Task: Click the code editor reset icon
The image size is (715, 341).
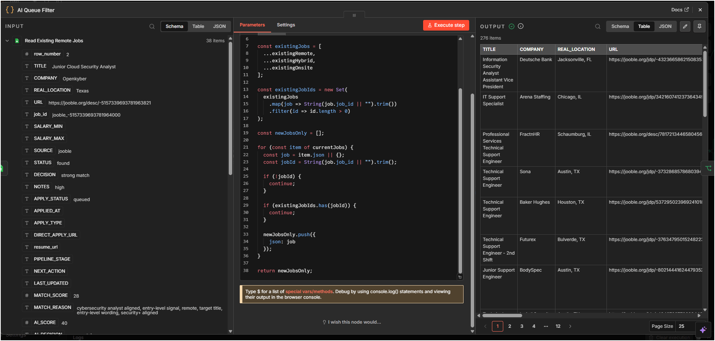Action: click(x=460, y=277)
